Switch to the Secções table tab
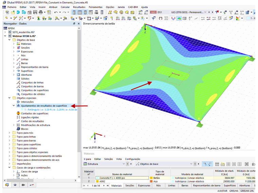This screenshot has width=258, height=193. tap(130, 186)
